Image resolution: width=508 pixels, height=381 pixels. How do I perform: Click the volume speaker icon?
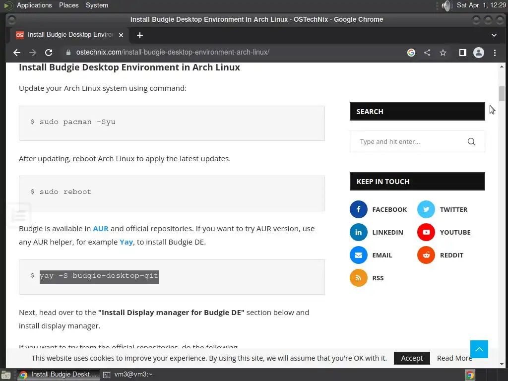(446, 5)
